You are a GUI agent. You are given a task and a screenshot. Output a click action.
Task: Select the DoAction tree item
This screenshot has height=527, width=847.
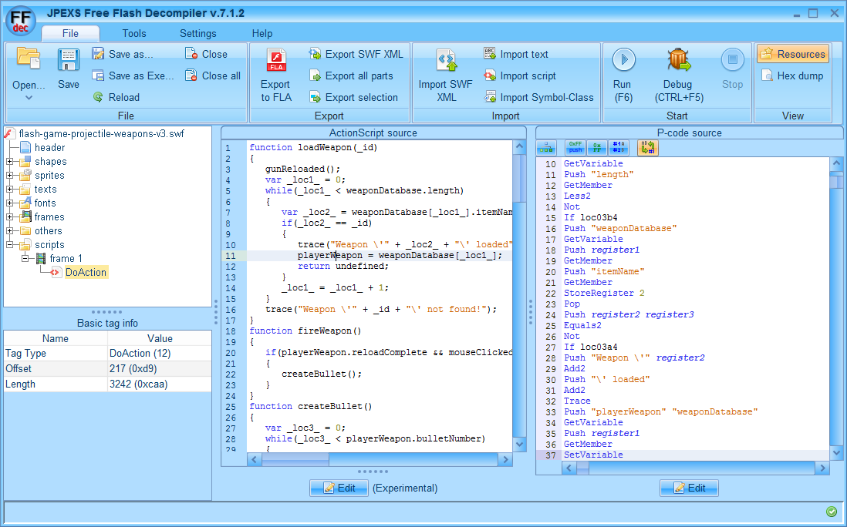coord(86,273)
